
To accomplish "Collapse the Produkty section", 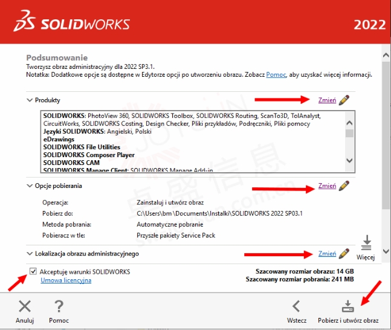I will (30, 100).
